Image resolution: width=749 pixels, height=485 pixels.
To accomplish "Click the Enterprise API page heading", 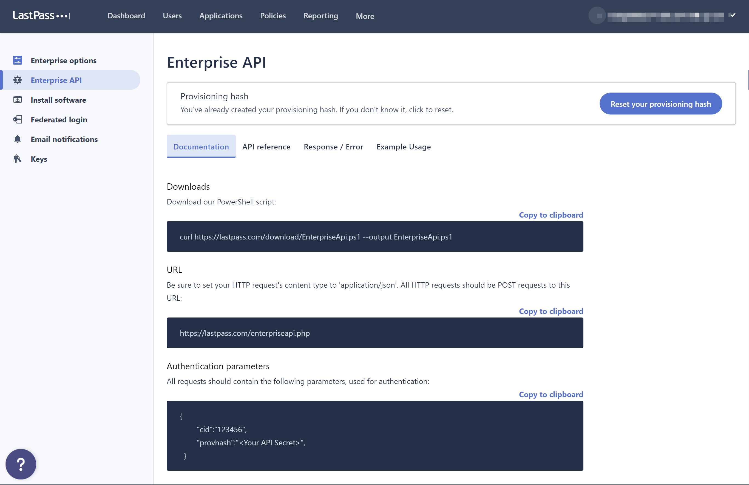I will tap(217, 62).
